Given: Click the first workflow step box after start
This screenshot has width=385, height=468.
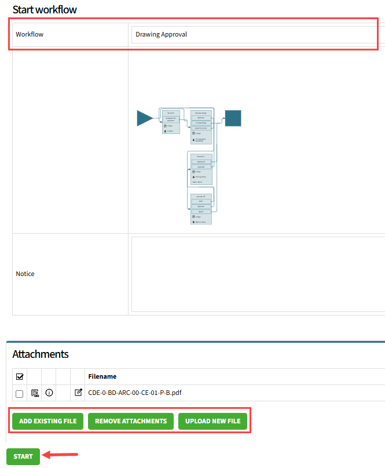Looking at the screenshot, I should tap(171, 122).
